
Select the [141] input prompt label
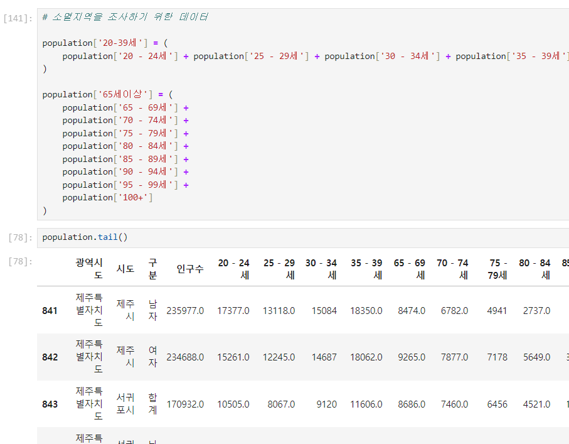(18, 18)
